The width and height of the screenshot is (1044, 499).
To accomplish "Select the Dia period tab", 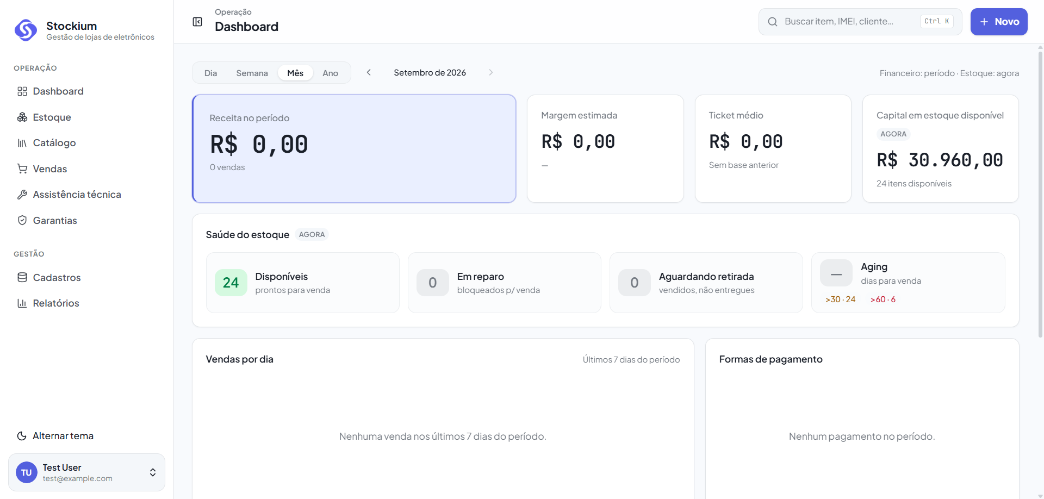I will [x=211, y=73].
